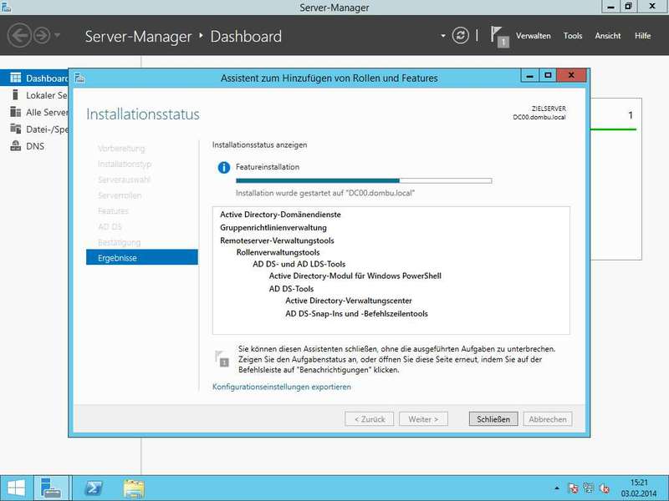Click the Abbrechen button
This screenshot has height=501, width=669.
point(548,419)
